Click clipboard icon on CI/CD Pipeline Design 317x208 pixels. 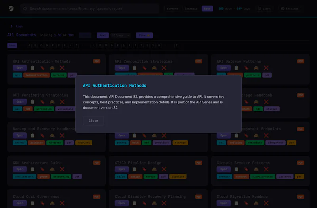pos(134,169)
